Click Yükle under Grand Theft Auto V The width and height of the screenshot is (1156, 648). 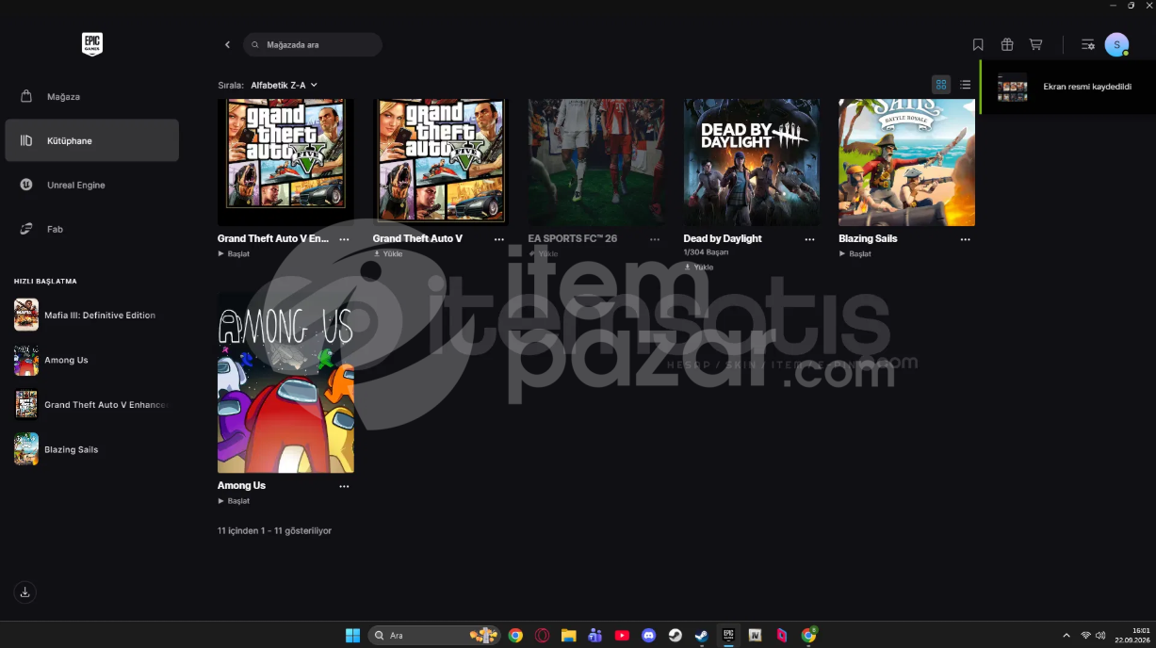[x=388, y=253]
